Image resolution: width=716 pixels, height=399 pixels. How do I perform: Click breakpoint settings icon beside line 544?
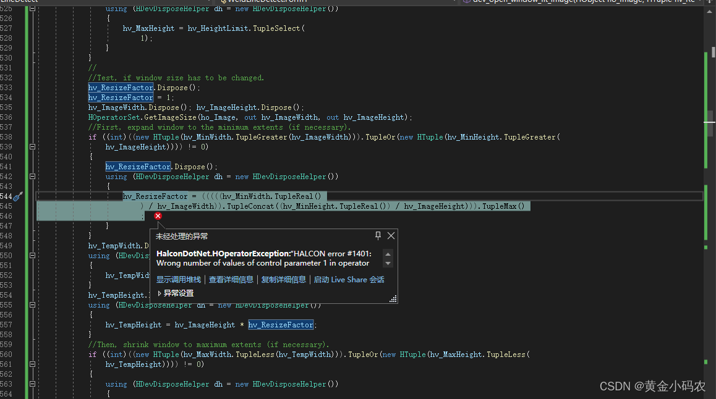pos(19,196)
